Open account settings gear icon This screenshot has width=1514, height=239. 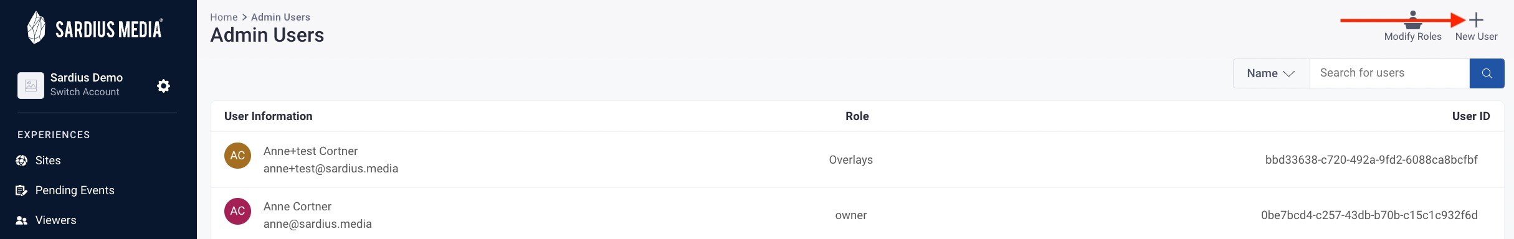pos(163,86)
